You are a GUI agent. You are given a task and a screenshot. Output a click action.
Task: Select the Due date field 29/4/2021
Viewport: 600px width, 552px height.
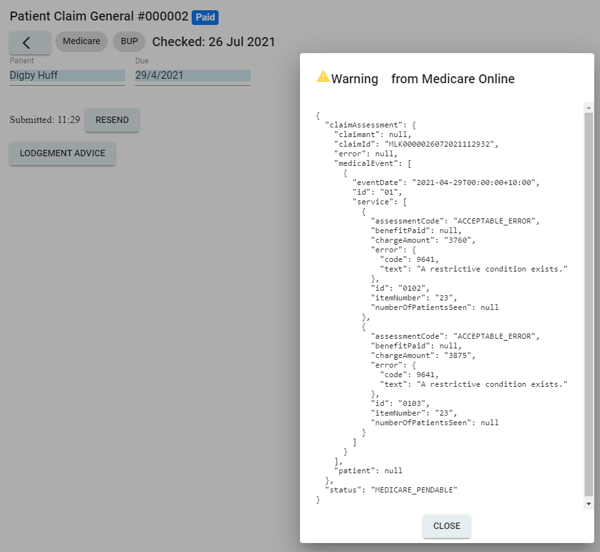click(x=193, y=76)
